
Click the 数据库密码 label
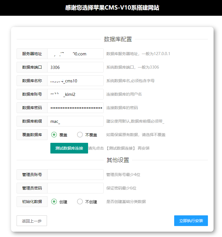32,108
